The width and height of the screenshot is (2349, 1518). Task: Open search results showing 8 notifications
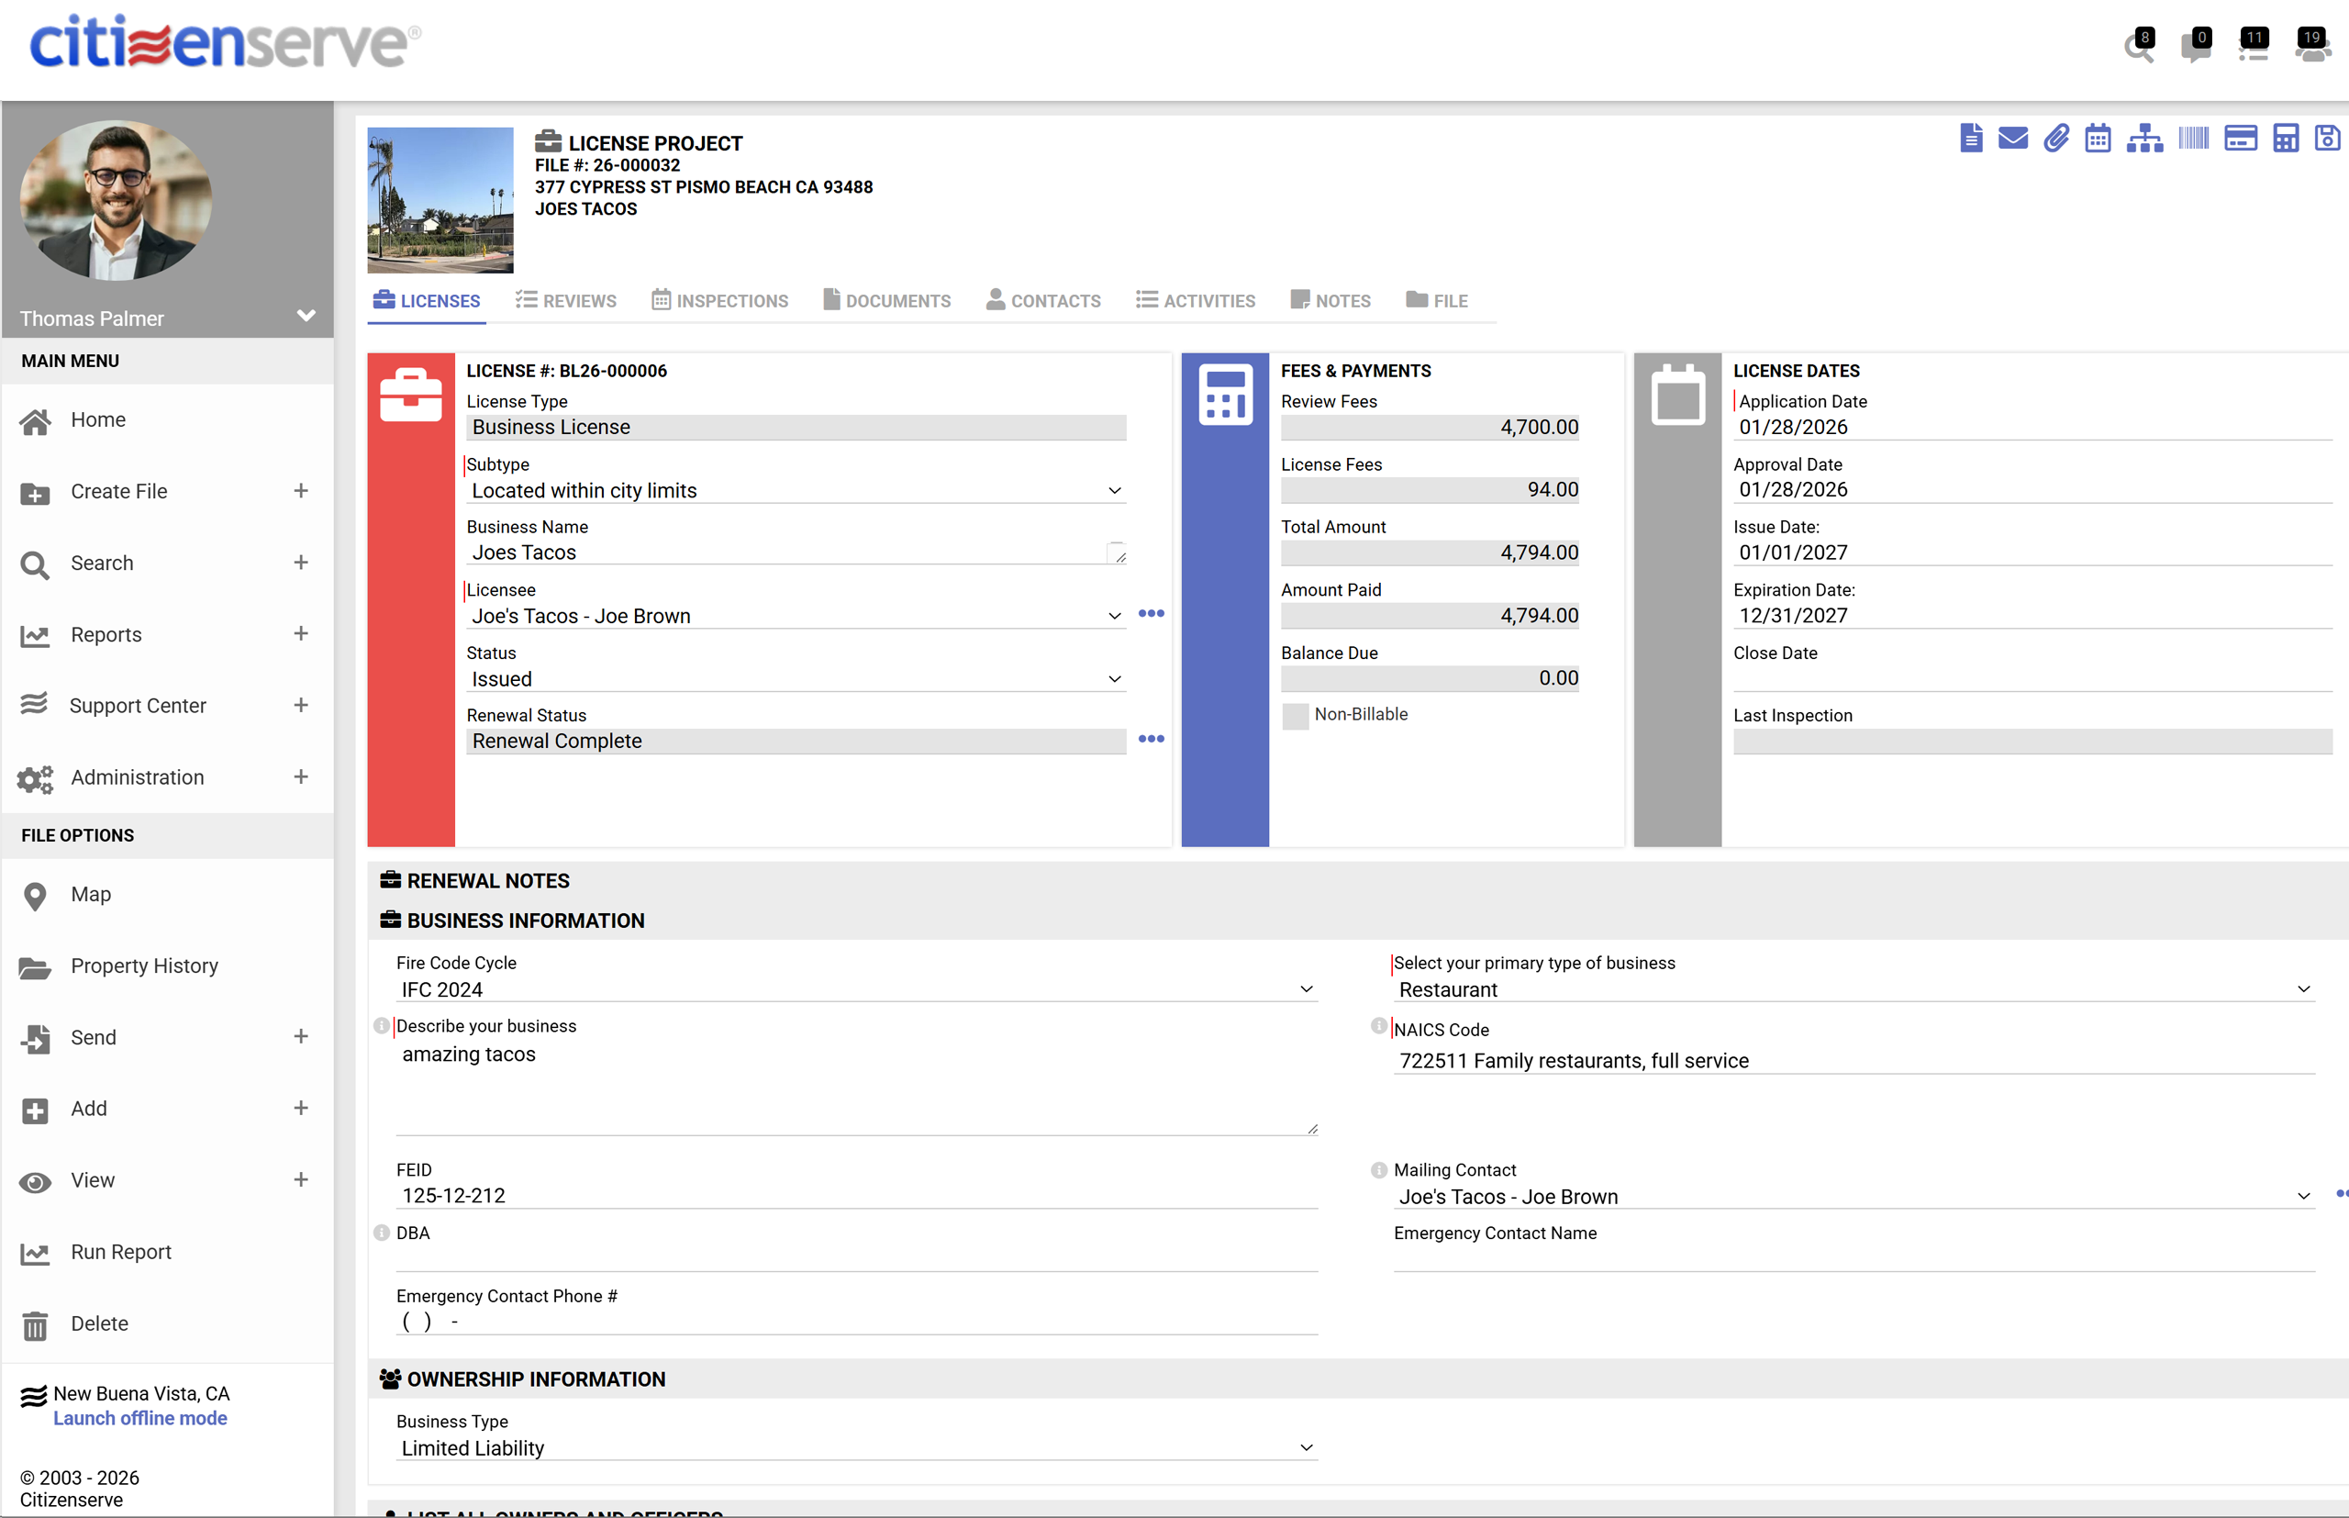click(2138, 48)
